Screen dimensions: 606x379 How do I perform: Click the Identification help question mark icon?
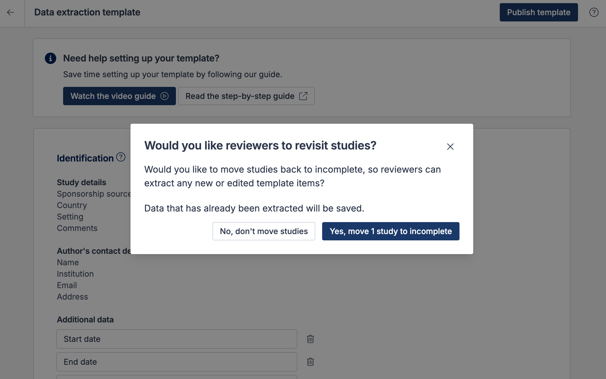(x=121, y=157)
